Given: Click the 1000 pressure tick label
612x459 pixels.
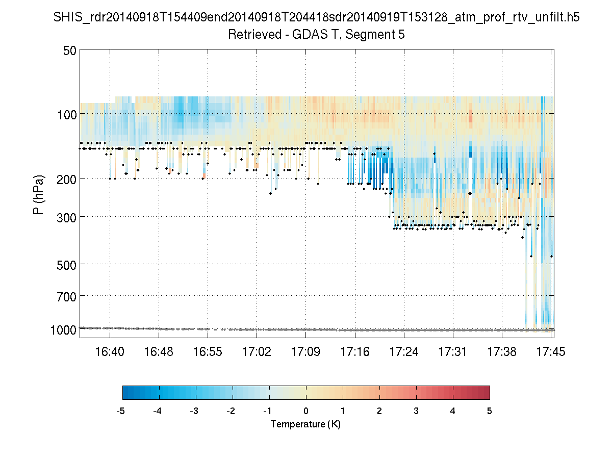Looking at the screenshot, I should (x=64, y=330).
